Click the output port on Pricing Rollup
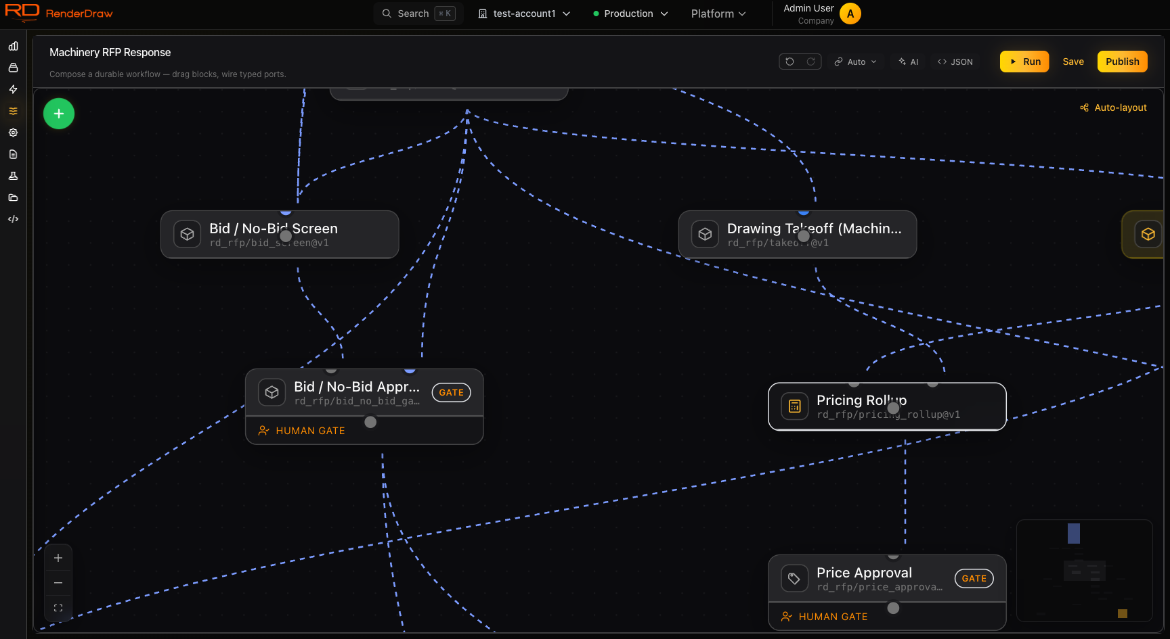1170x639 pixels. (894, 408)
